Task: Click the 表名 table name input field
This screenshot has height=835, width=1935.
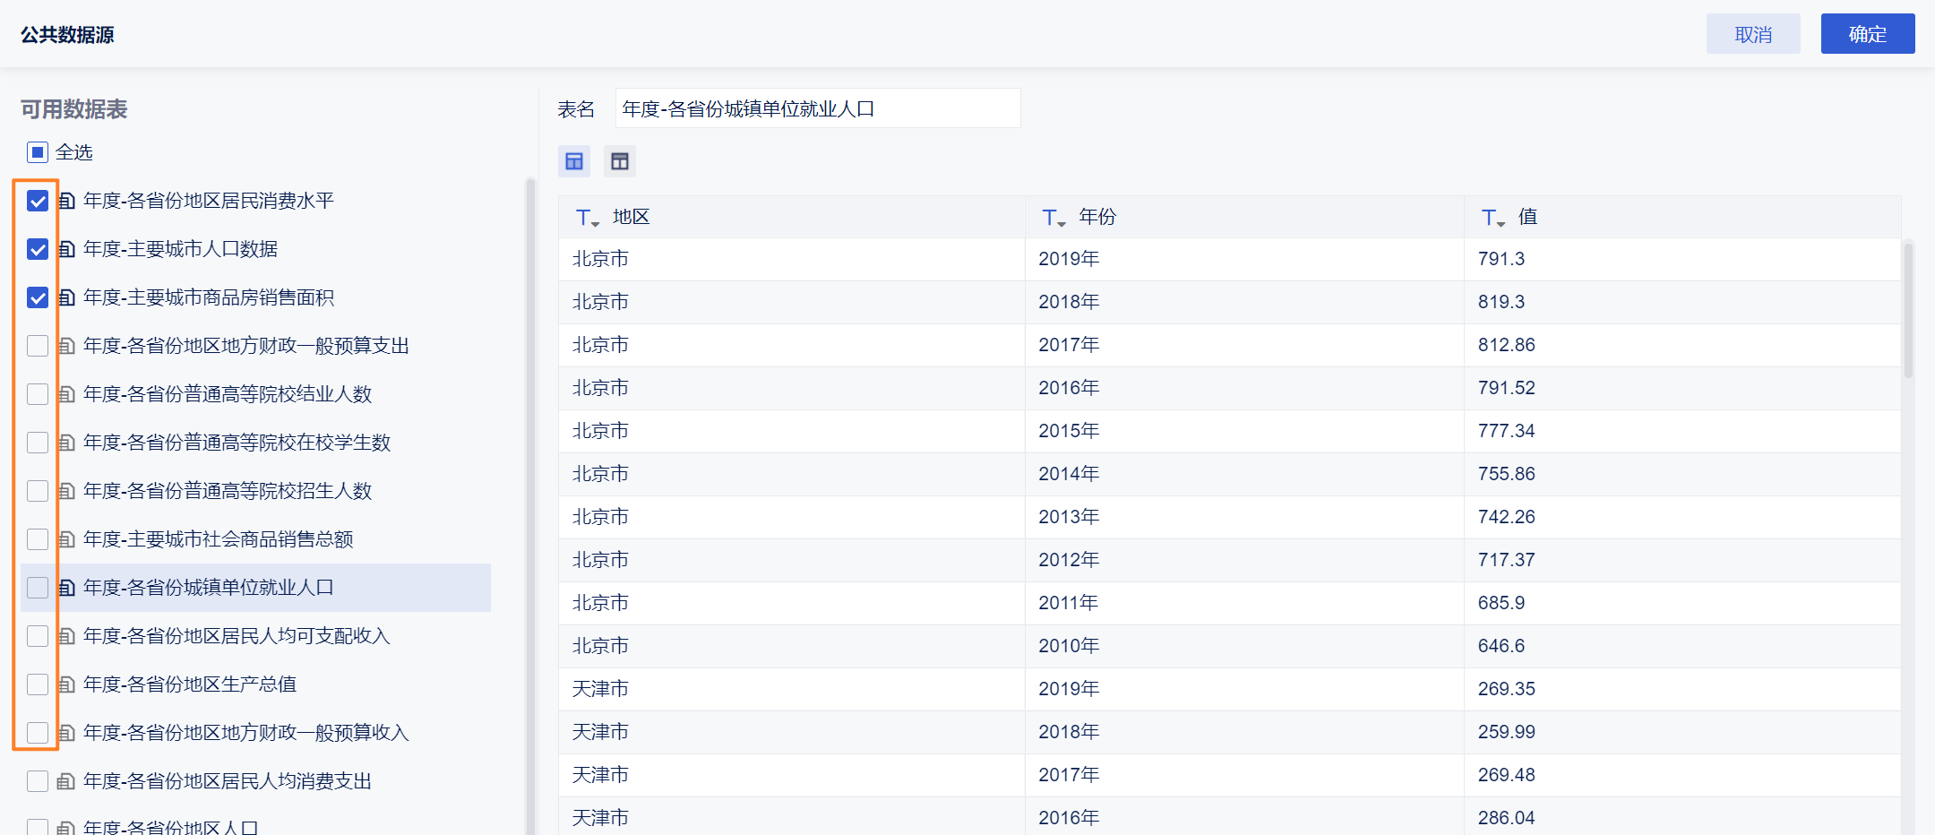Action: coord(818,108)
